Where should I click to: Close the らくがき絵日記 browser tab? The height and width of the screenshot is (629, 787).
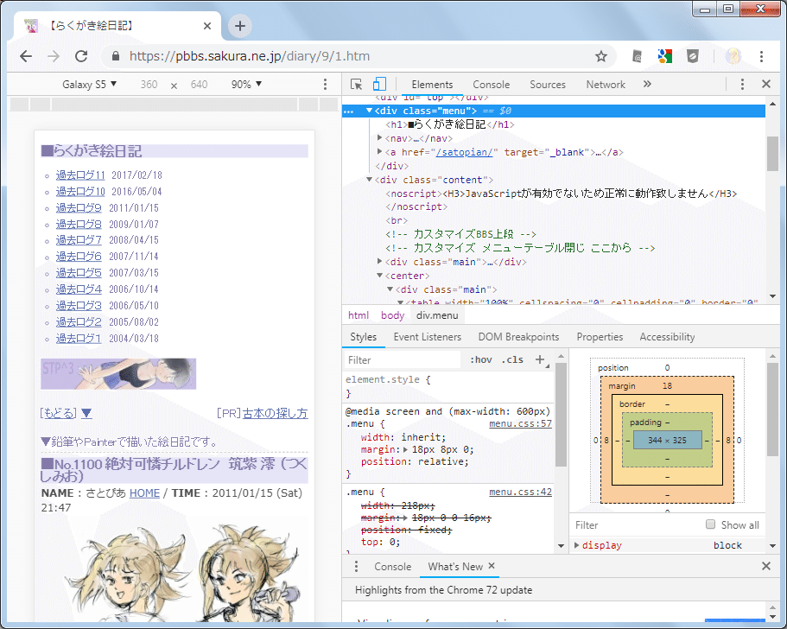pos(206,26)
